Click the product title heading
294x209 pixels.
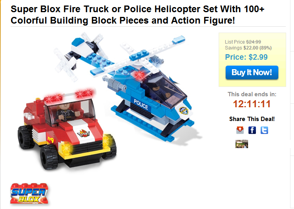coord(137,15)
